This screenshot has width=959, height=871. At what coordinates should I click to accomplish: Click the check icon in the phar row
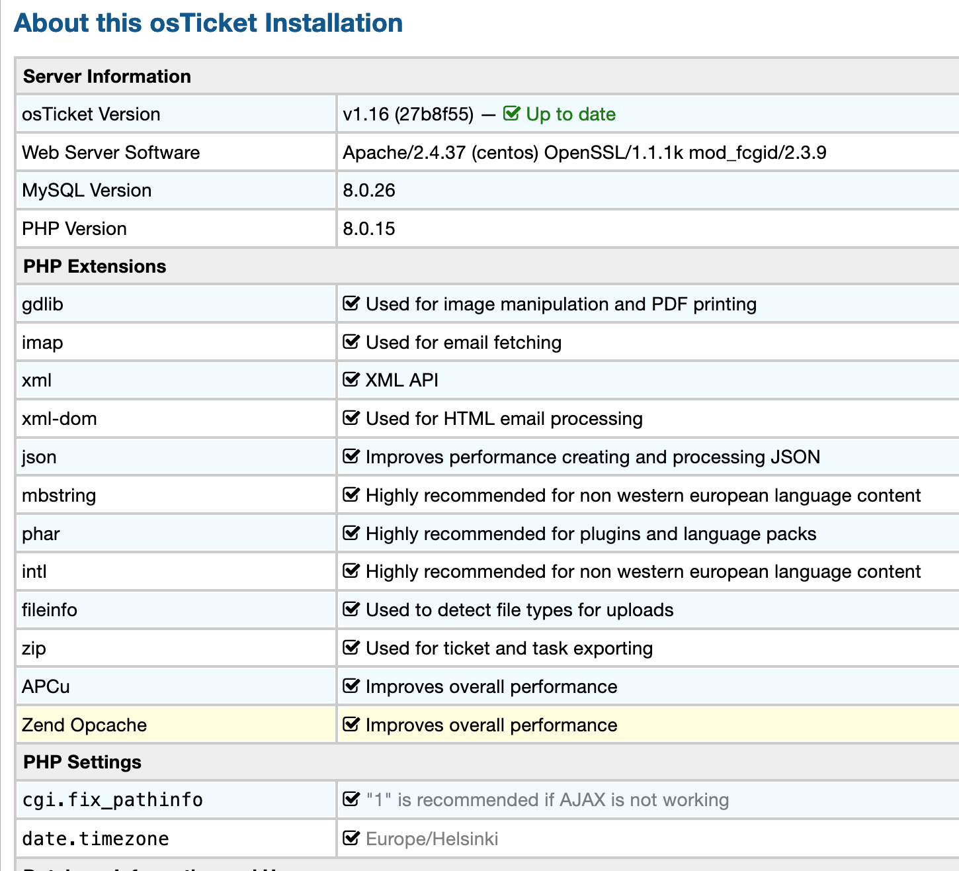(x=351, y=533)
